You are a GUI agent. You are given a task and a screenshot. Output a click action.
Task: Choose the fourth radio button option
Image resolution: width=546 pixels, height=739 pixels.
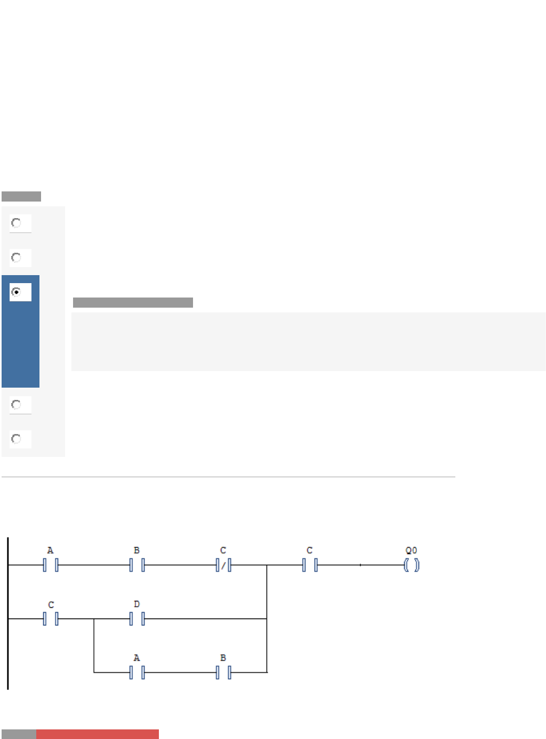[17, 405]
